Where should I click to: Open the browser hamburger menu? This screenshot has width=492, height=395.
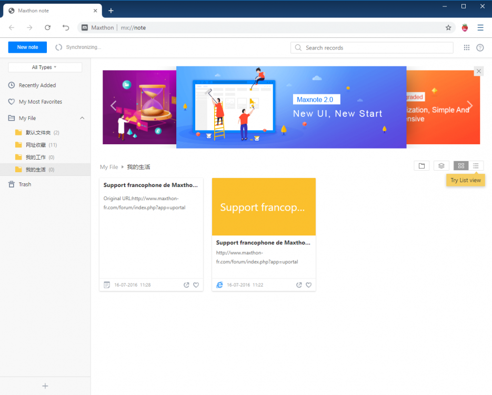tap(480, 27)
